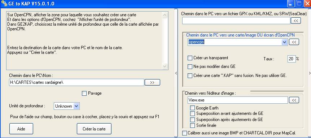Viewport: 311px width, 138px height.
Task: Click the Créer la carte button
Action: click(94, 129)
